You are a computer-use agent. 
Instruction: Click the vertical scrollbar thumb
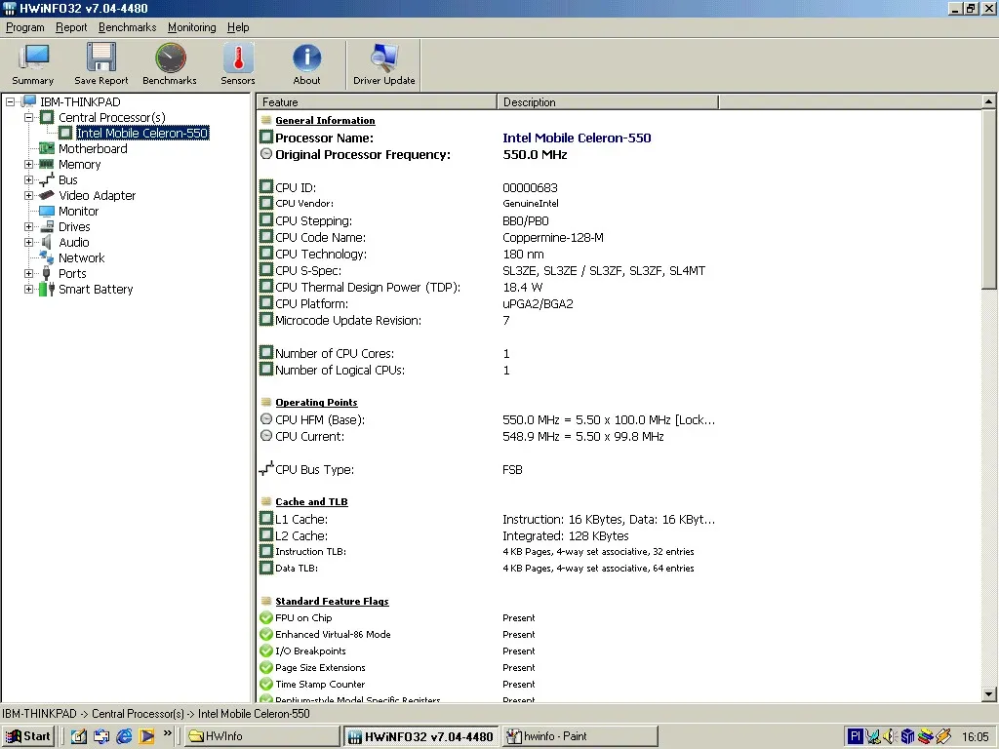(x=988, y=199)
